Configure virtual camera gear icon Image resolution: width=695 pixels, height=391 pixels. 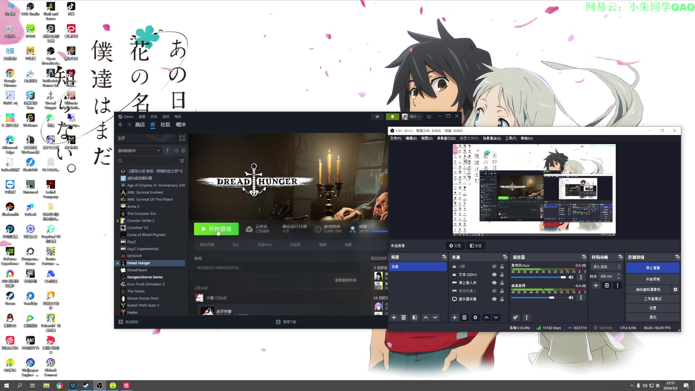tap(675, 290)
